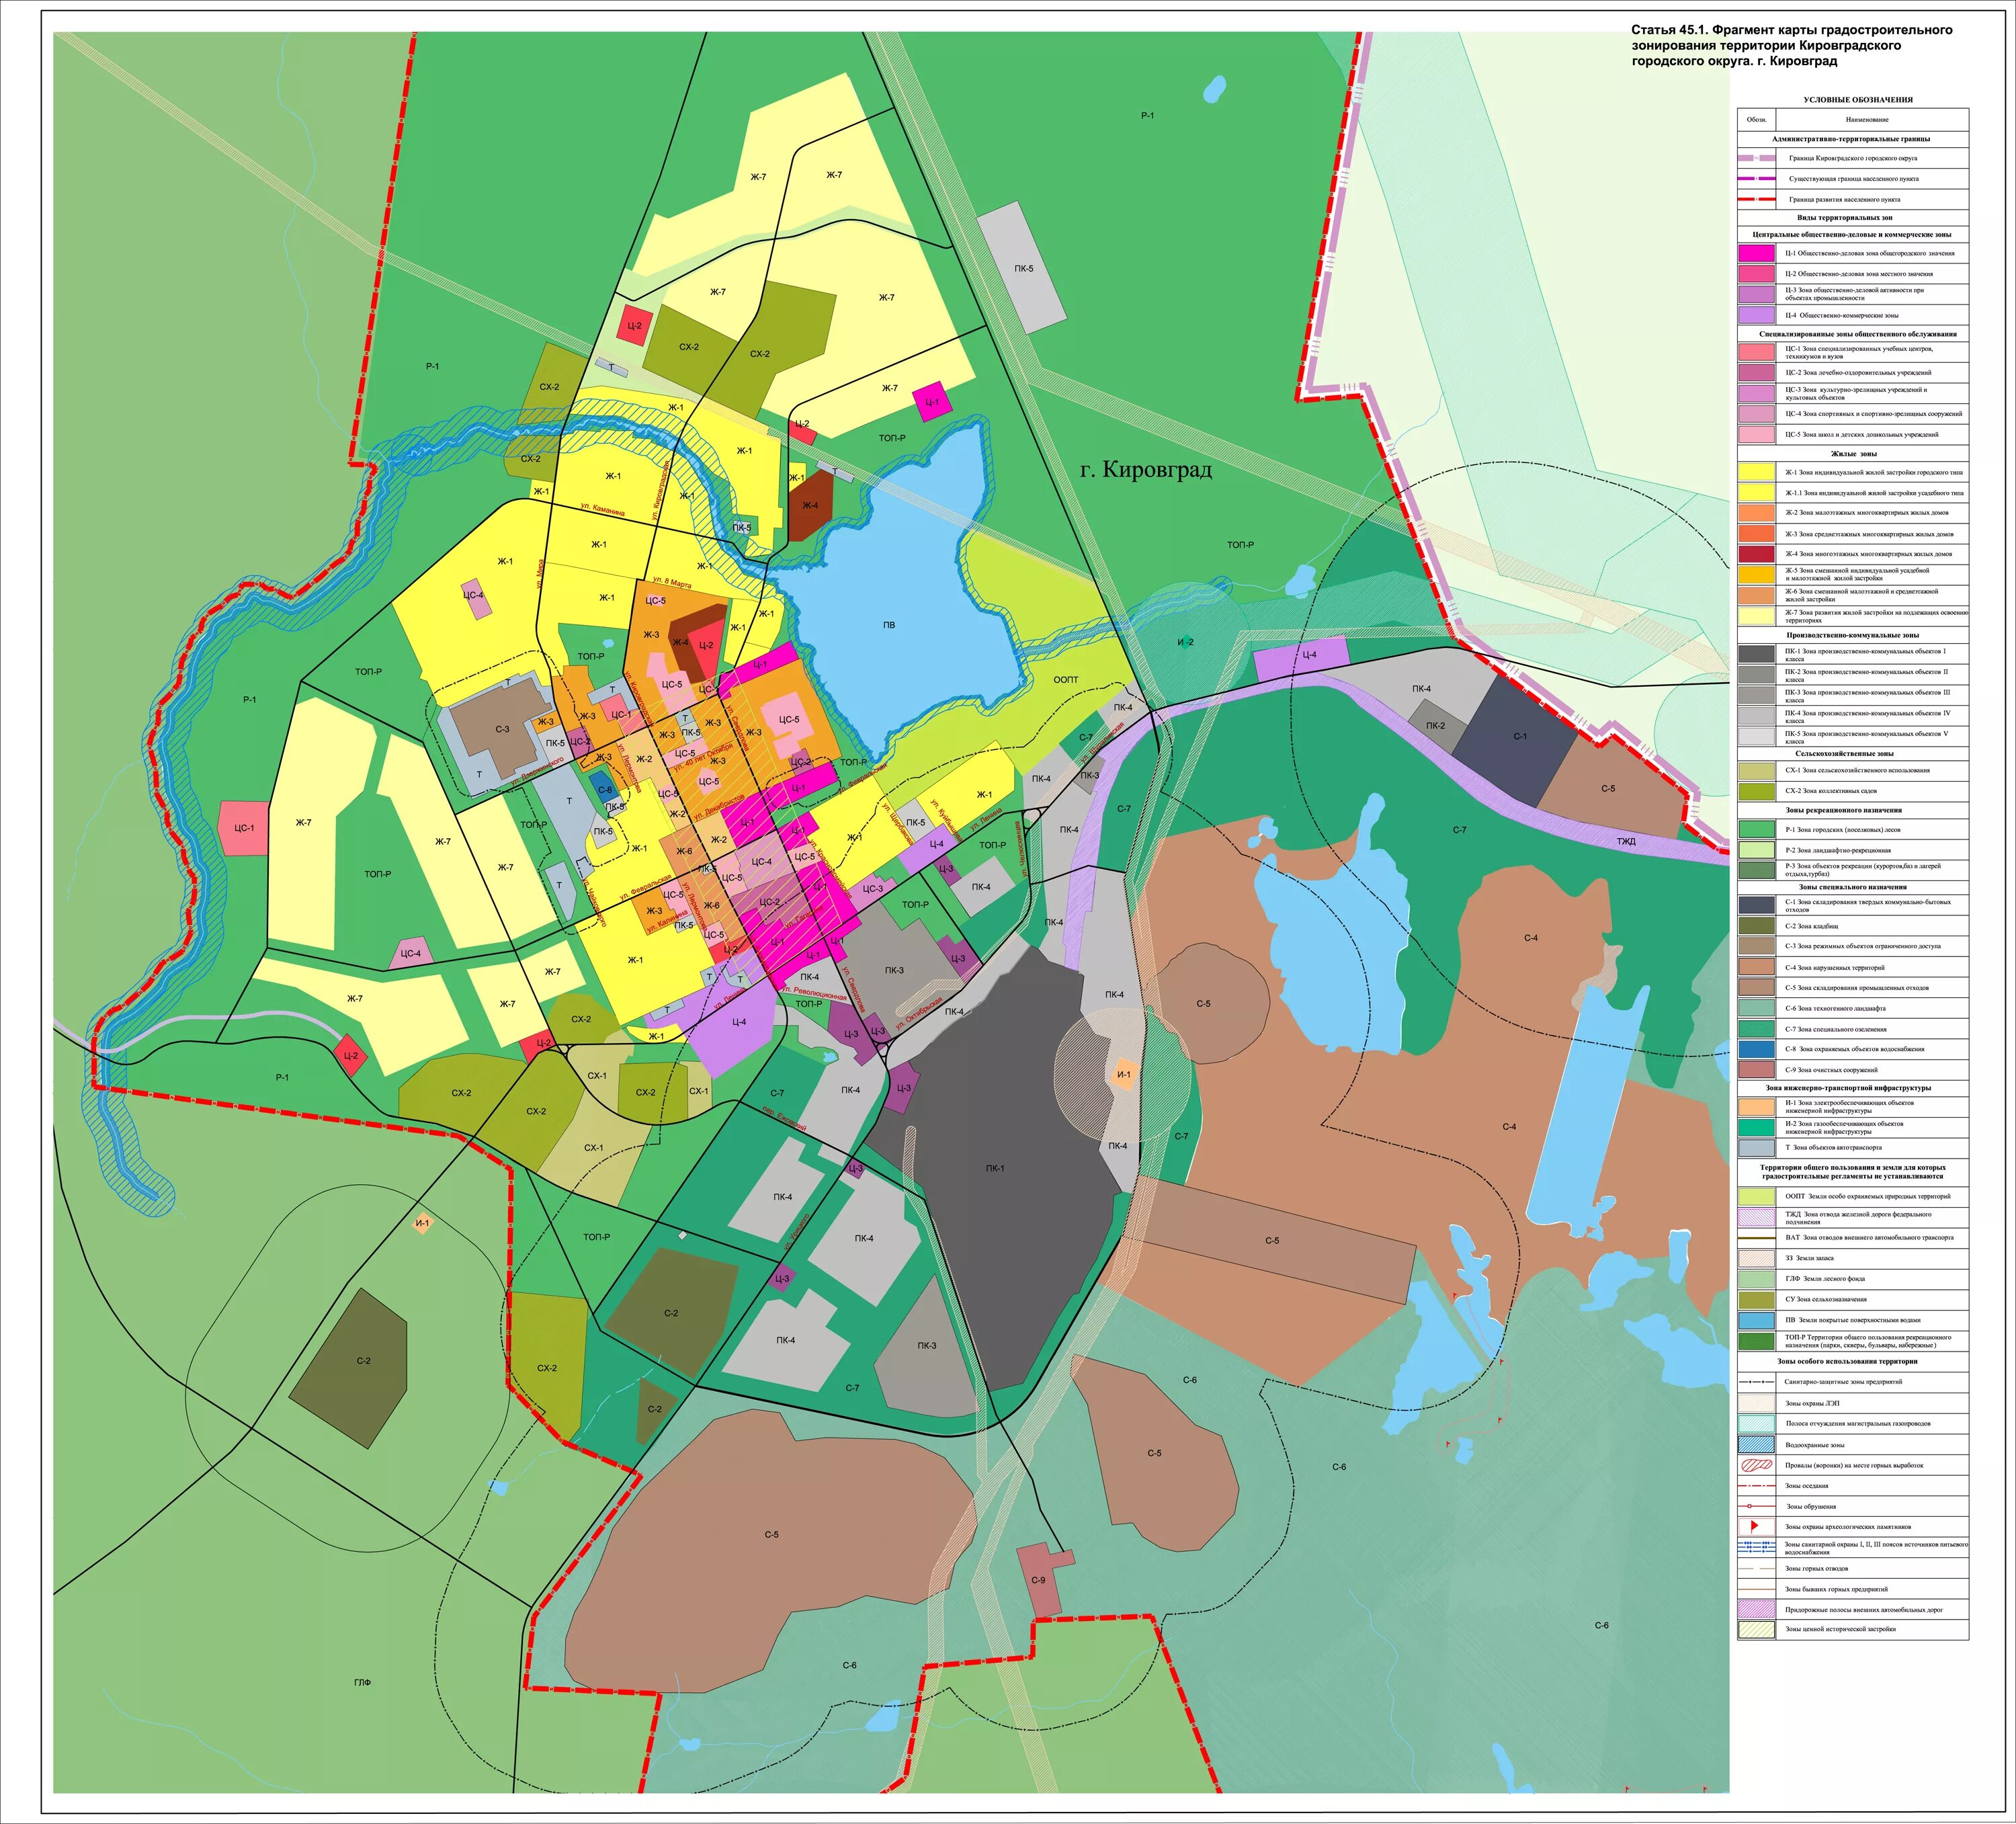Click the С-9 zone label on the map
Screen dimensions: 2016x1824
click(x=1038, y=1580)
